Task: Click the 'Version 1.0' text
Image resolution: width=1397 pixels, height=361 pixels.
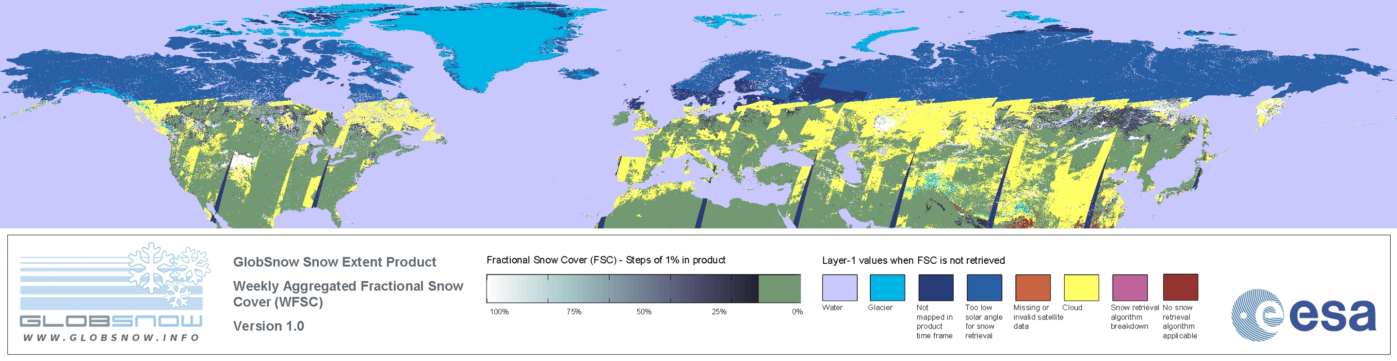Action: 268,326
